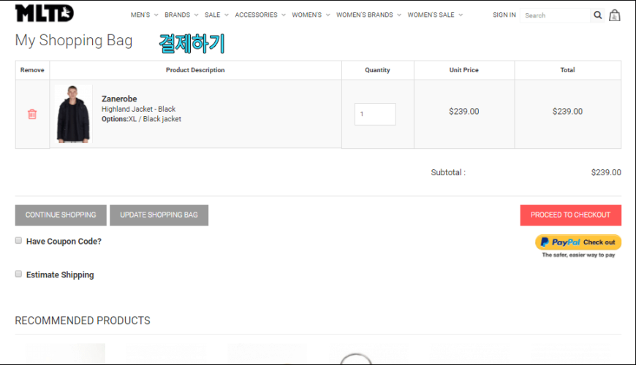This screenshot has width=636, height=365.
Task: Select the Subtotal $239.00 amount
Action: coord(606,172)
